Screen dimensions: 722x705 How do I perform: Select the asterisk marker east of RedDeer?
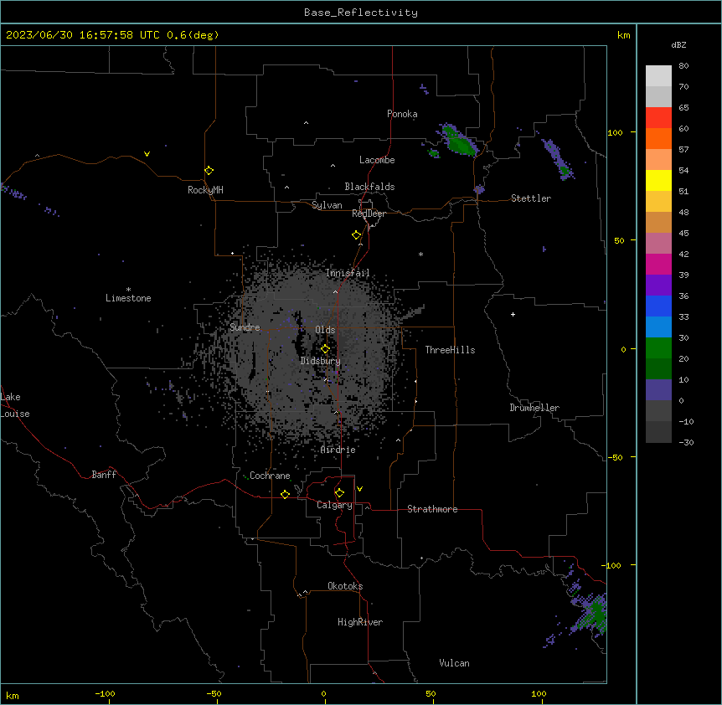point(420,254)
